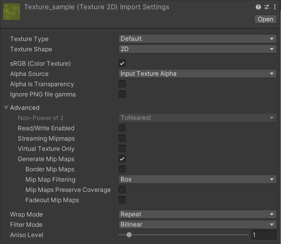This screenshot has height=244, width=281.
Task: Enable Streaming Mipmaps
Action: tap(122, 138)
